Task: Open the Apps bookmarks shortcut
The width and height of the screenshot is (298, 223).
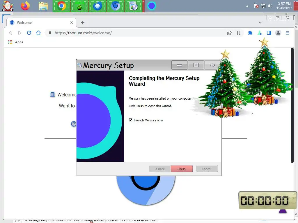Action: [16, 42]
